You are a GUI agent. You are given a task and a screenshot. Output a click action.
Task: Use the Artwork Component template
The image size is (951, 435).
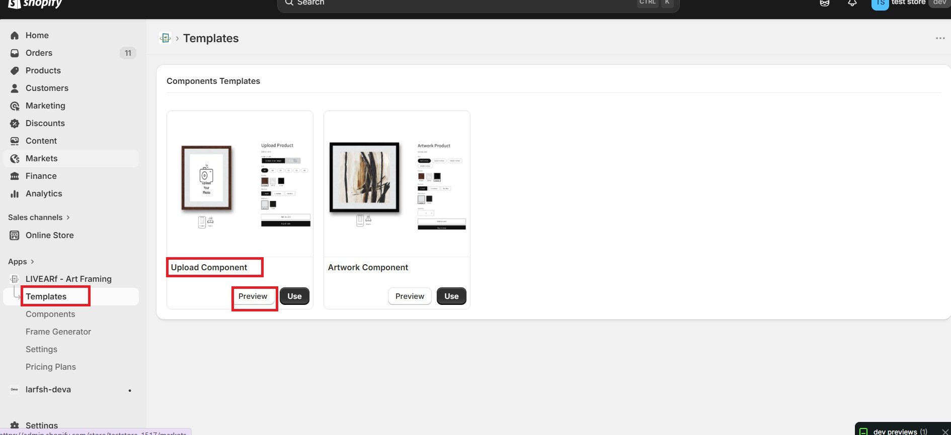pos(451,296)
